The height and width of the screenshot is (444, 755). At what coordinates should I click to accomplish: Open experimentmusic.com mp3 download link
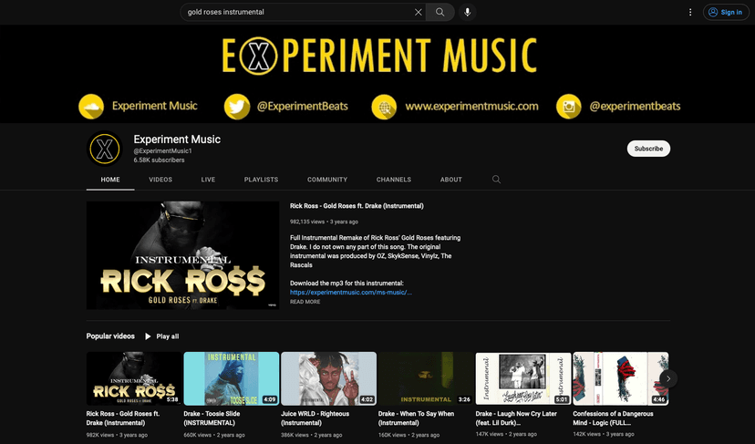point(350,293)
